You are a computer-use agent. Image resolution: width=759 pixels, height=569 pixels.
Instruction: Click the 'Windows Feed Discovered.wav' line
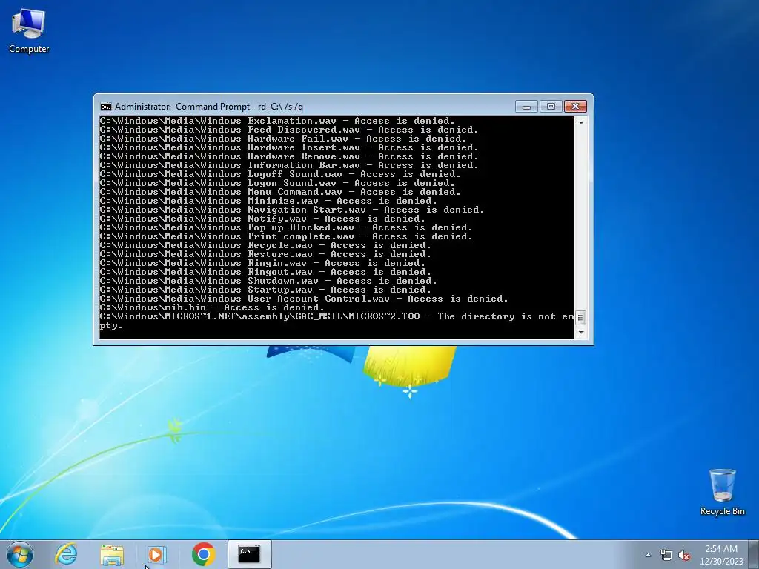pyautogui.click(x=289, y=130)
